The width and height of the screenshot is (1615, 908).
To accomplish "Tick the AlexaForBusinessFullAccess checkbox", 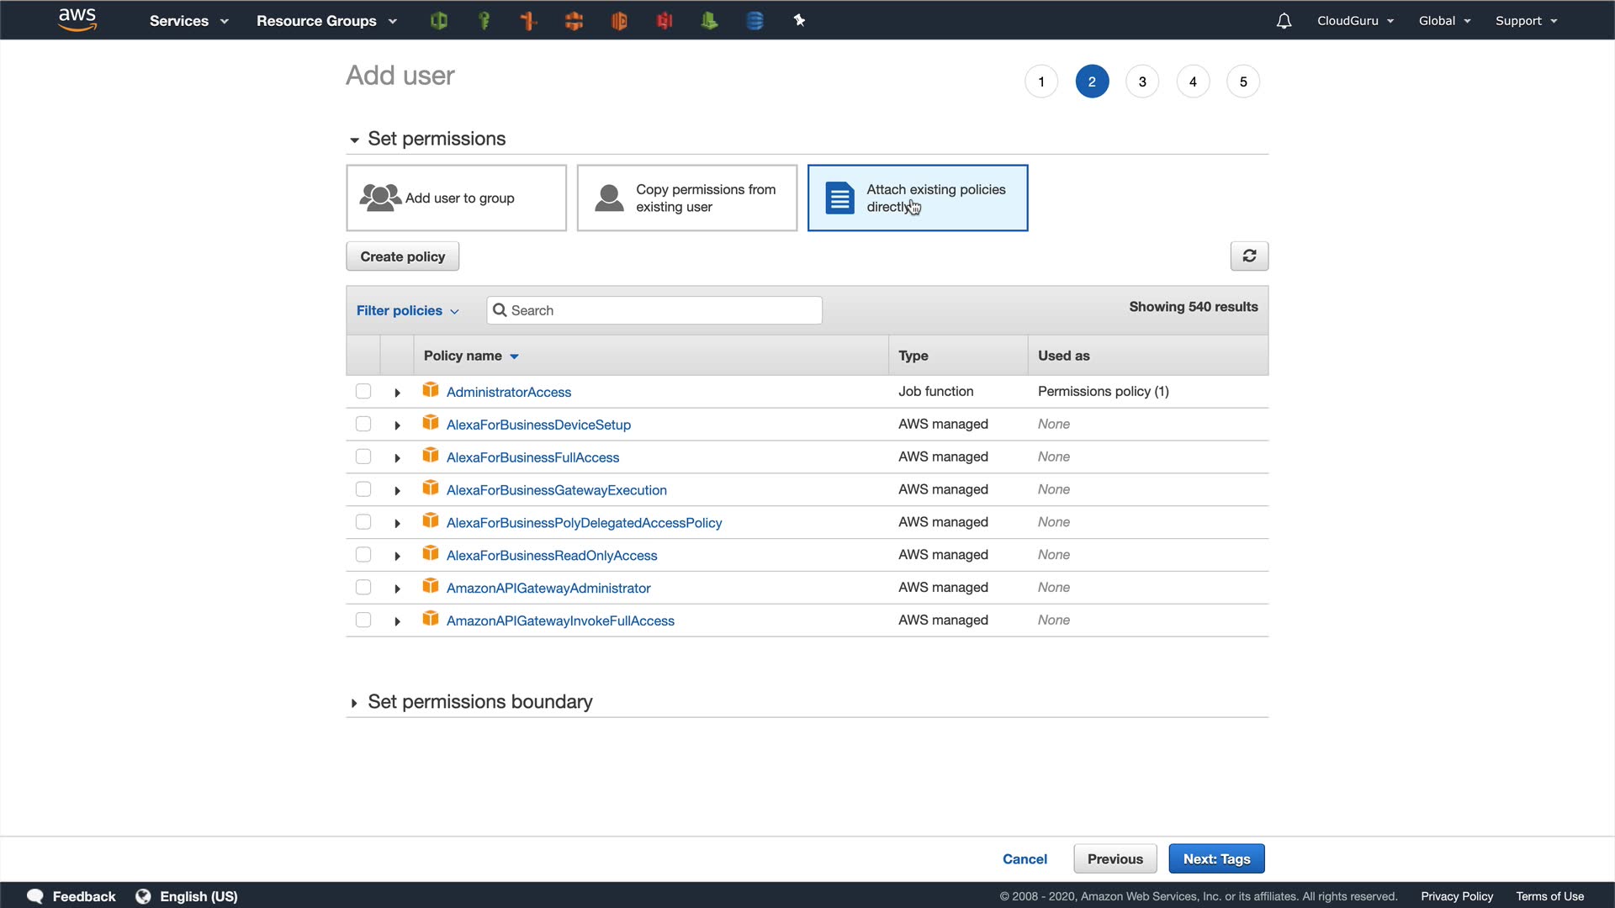I will click(x=363, y=457).
